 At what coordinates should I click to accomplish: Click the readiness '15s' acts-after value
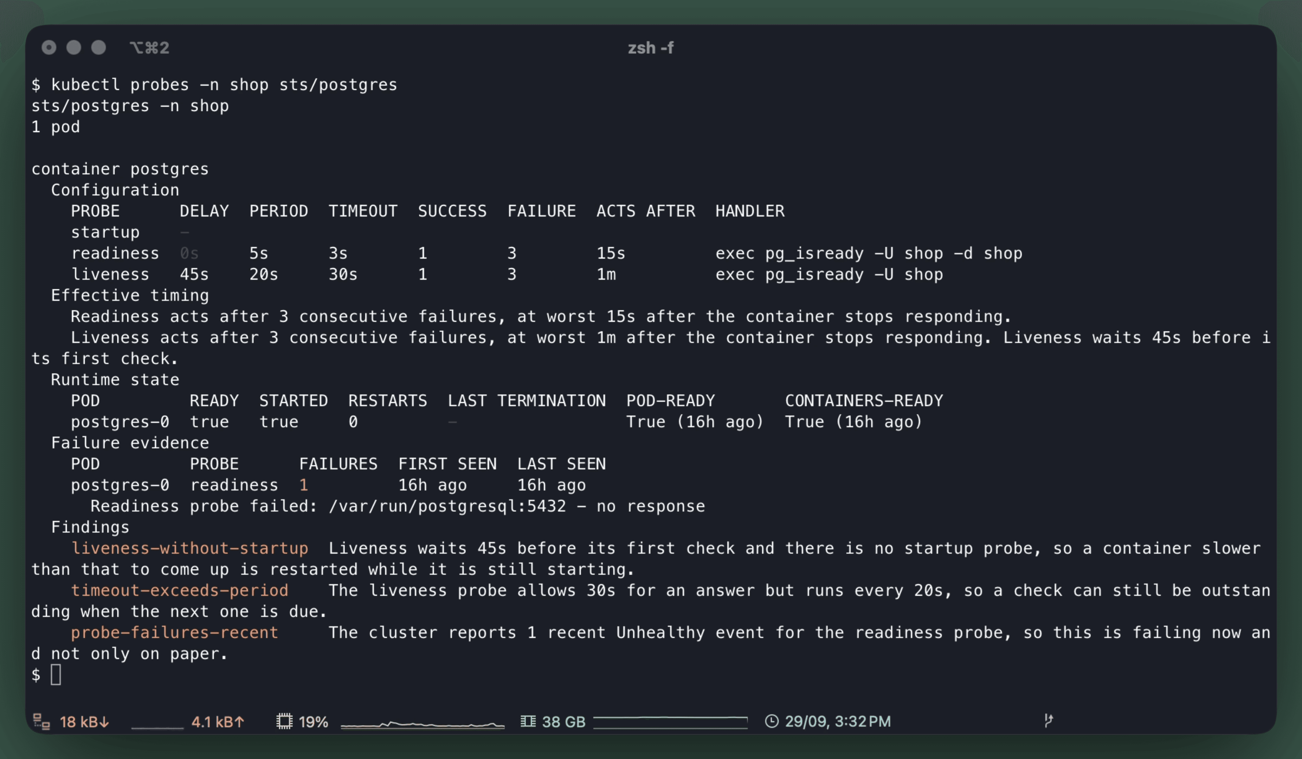pos(611,253)
